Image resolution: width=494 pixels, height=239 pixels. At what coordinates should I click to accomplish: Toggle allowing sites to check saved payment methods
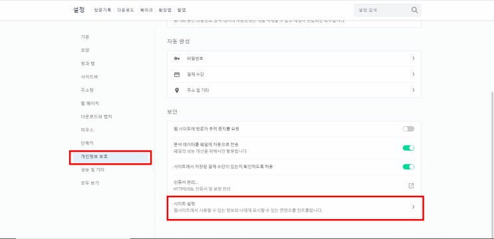tap(408, 167)
